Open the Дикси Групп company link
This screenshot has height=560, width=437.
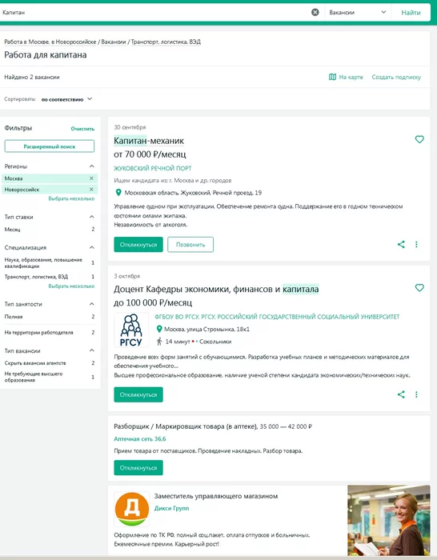[171, 508]
